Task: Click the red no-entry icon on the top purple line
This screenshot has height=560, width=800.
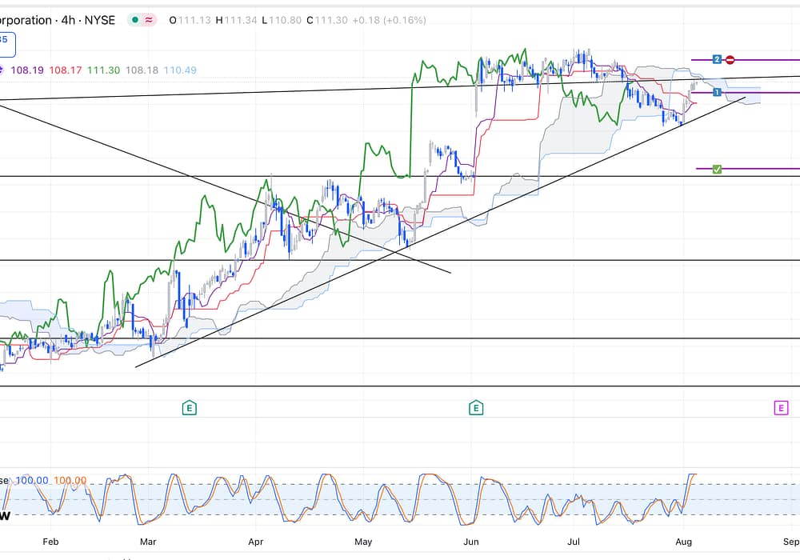Action: (x=730, y=59)
